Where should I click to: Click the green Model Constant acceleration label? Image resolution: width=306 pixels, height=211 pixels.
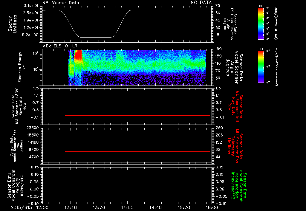[x=238, y=185]
